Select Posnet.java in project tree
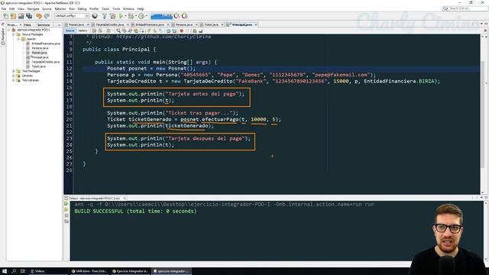The height and width of the screenshot is (275, 489). 39,53
